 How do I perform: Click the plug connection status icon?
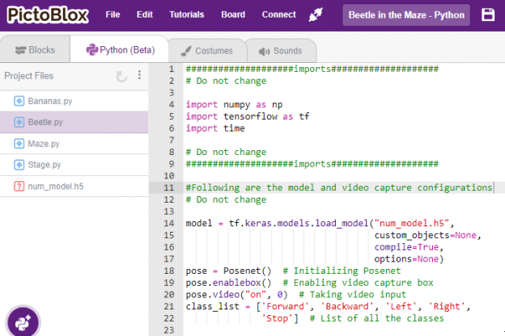316,15
